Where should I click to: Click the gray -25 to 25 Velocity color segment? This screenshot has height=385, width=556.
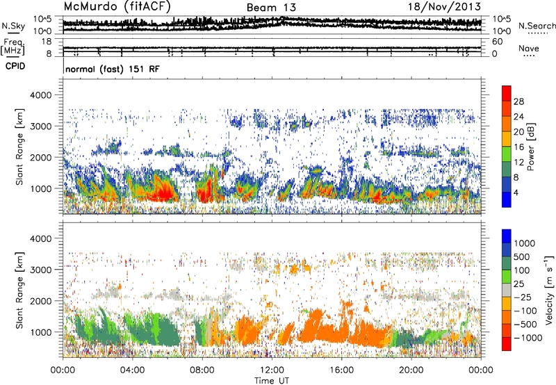tap(507, 290)
